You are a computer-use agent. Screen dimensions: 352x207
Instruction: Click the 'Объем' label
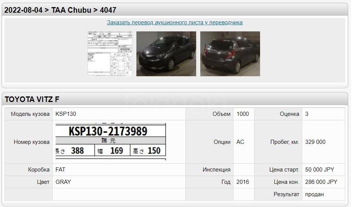[221, 114]
